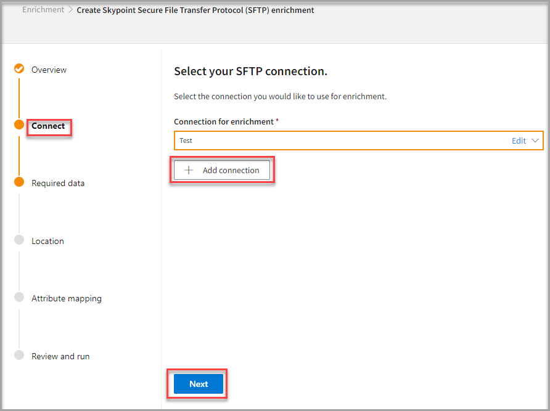
Task: Click the gray Attribute mapping step circle
Action: tap(19, 298)
